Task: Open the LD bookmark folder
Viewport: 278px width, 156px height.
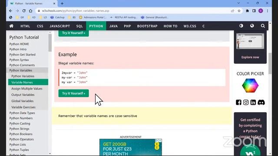Action: pyautogui.click(x=43, y=17)
